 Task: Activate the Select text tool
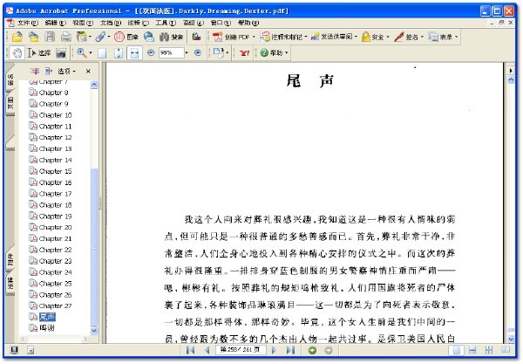pyautogui.click(x=39, y=52)
